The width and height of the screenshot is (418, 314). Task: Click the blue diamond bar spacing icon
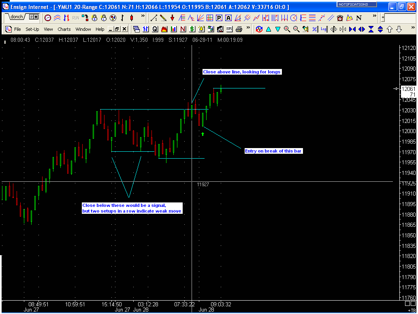pos(362,29)
